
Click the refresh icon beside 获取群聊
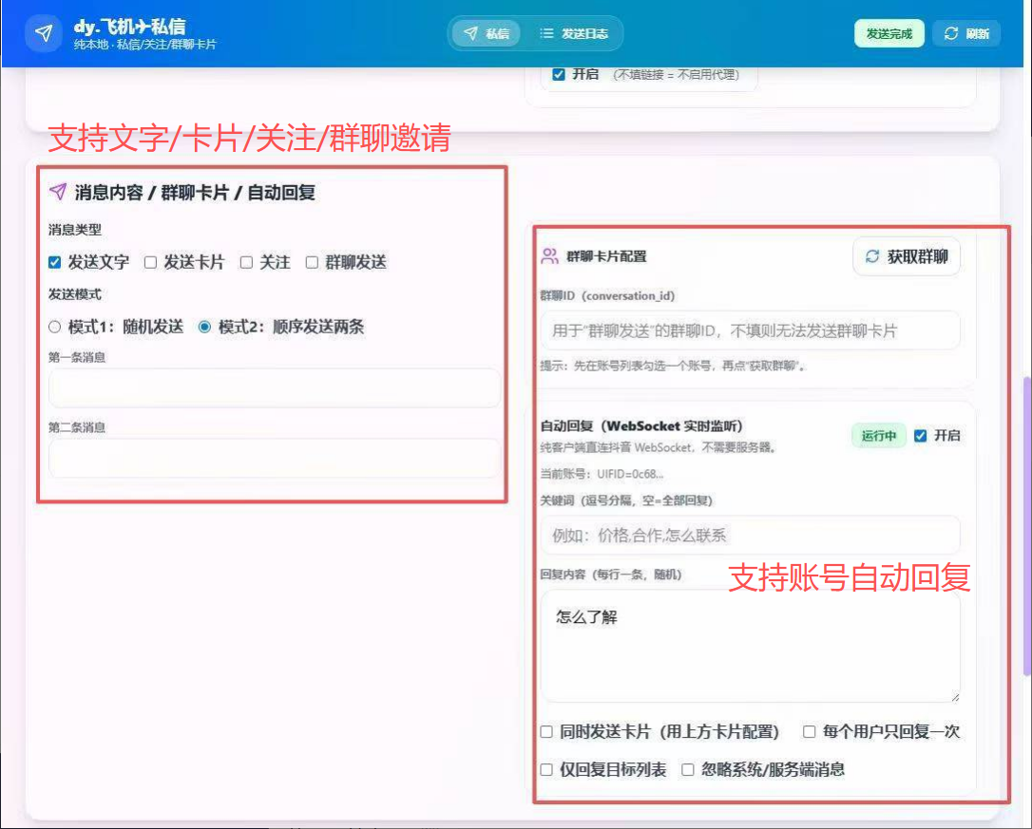872,256
